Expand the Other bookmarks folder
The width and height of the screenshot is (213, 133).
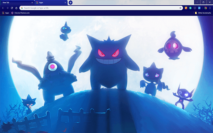[203, 13]
